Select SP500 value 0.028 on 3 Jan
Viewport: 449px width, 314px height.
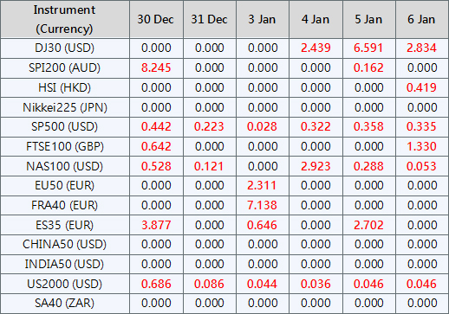263,126
